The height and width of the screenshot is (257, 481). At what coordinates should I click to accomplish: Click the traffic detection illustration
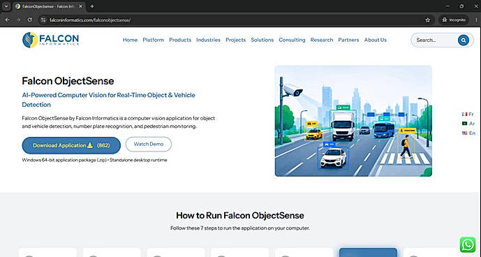click(353, 121)
